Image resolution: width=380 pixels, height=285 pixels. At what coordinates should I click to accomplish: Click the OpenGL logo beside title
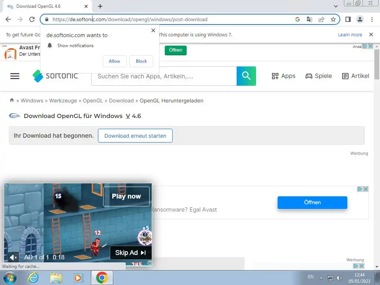pyautogui.click(x=14, y=116)
